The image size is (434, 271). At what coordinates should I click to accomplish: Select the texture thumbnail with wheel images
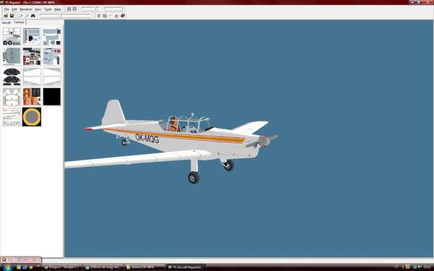12,37
